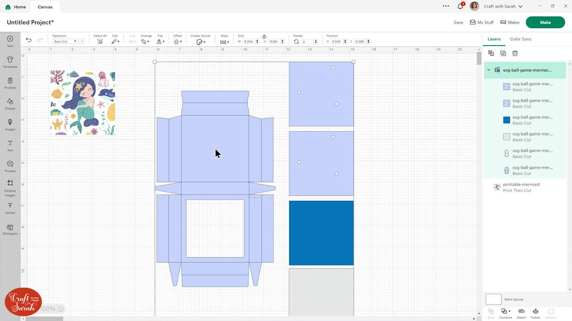Click the Select All icon
The height and width of the screenshot is (321, 572).
[100, 41]
